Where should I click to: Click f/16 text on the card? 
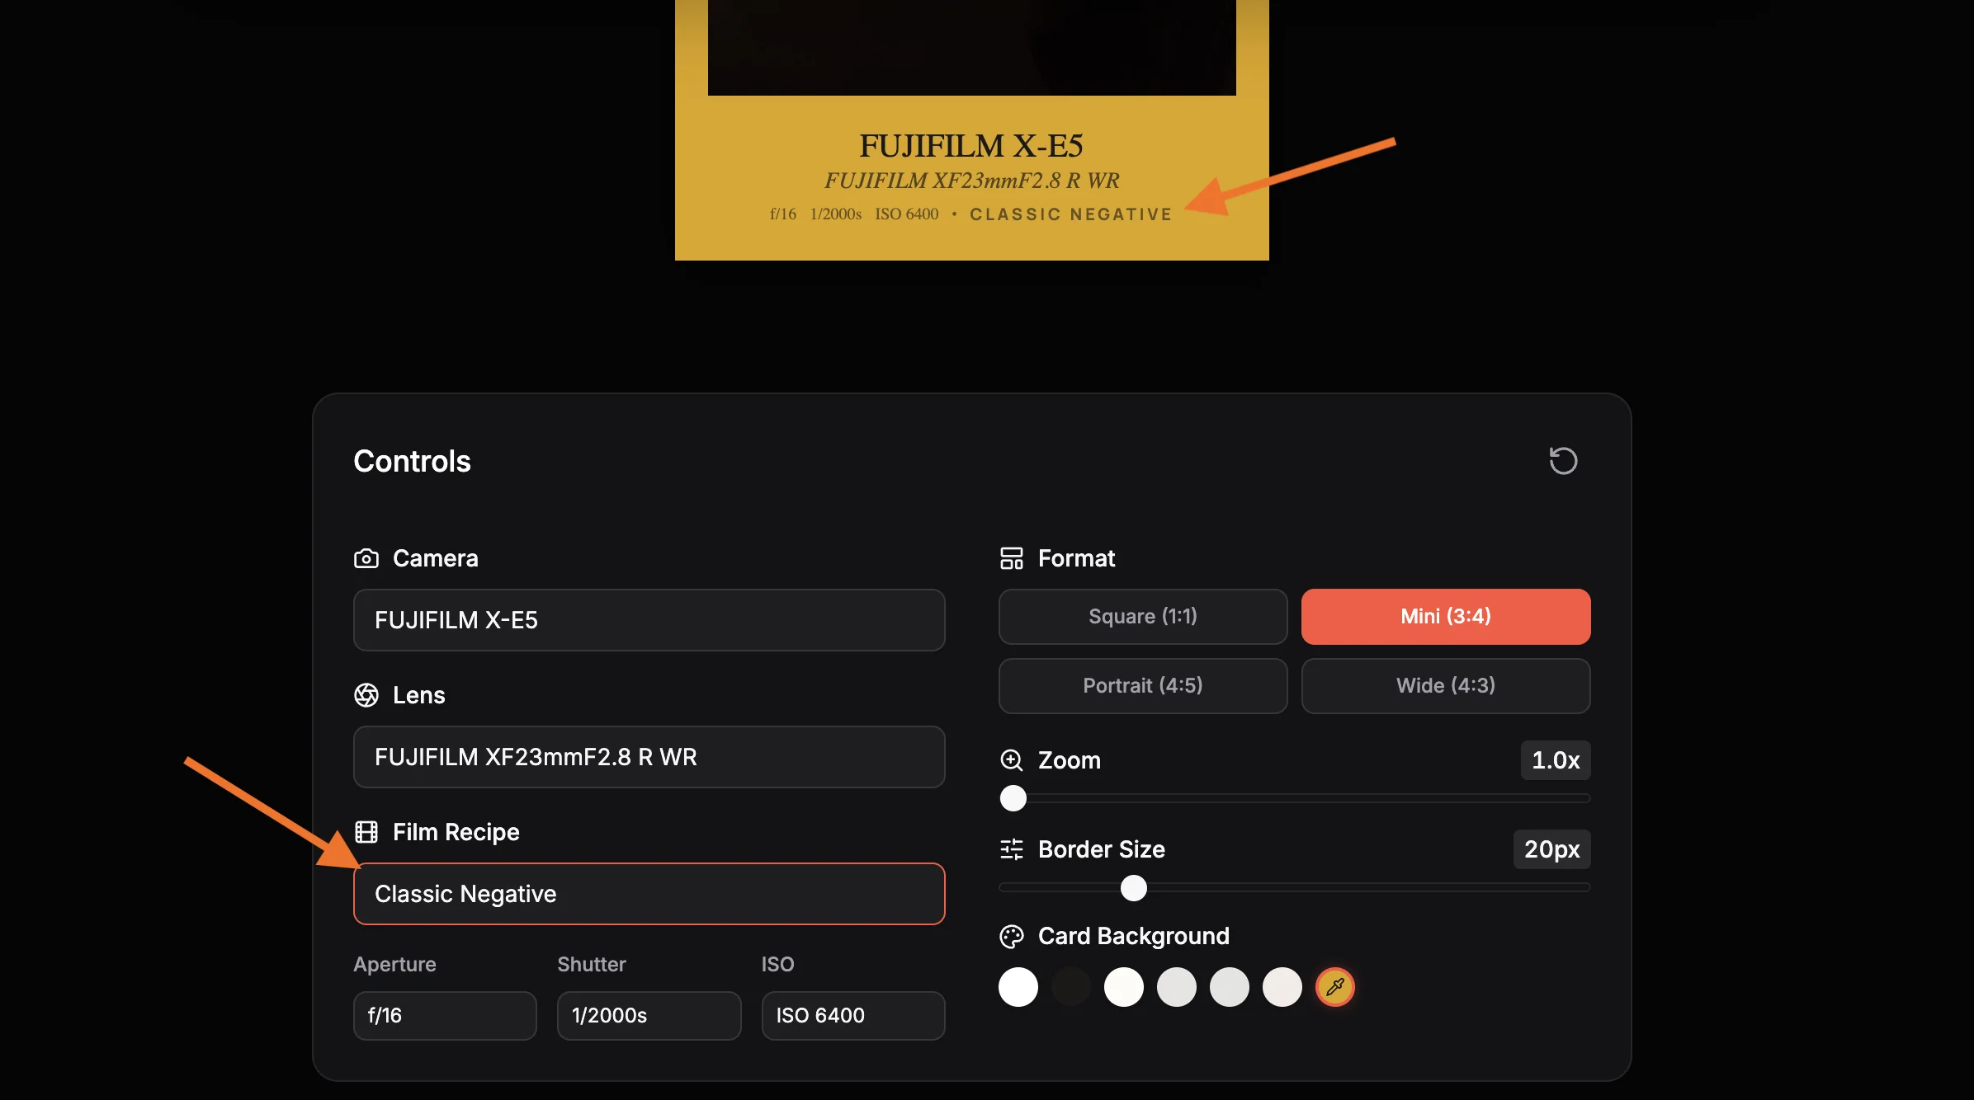[x=783, y=214]
